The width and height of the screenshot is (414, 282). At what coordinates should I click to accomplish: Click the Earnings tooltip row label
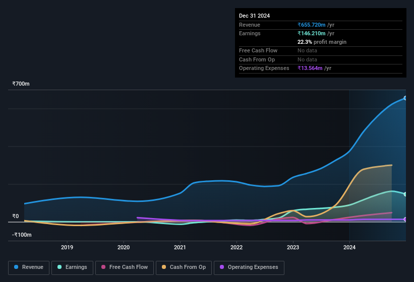point(250,33)
